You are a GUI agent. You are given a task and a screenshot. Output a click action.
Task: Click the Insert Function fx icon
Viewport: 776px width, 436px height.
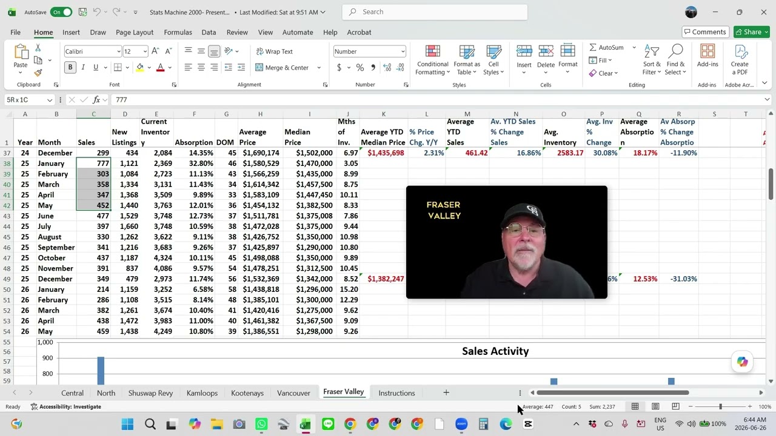click(96, 100)
